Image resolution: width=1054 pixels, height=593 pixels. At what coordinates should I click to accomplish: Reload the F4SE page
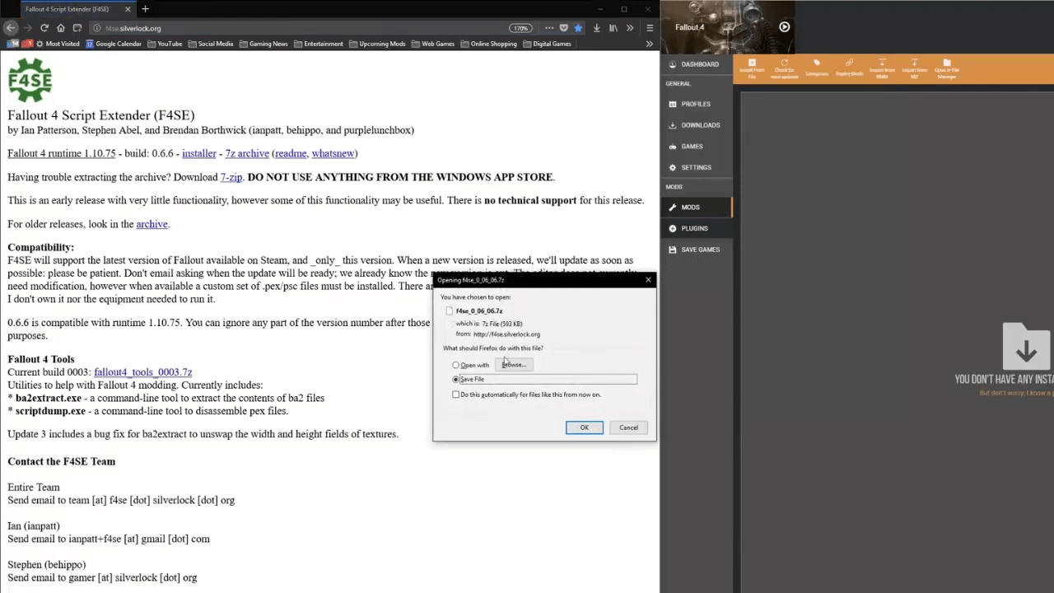[x=44, y=28]
